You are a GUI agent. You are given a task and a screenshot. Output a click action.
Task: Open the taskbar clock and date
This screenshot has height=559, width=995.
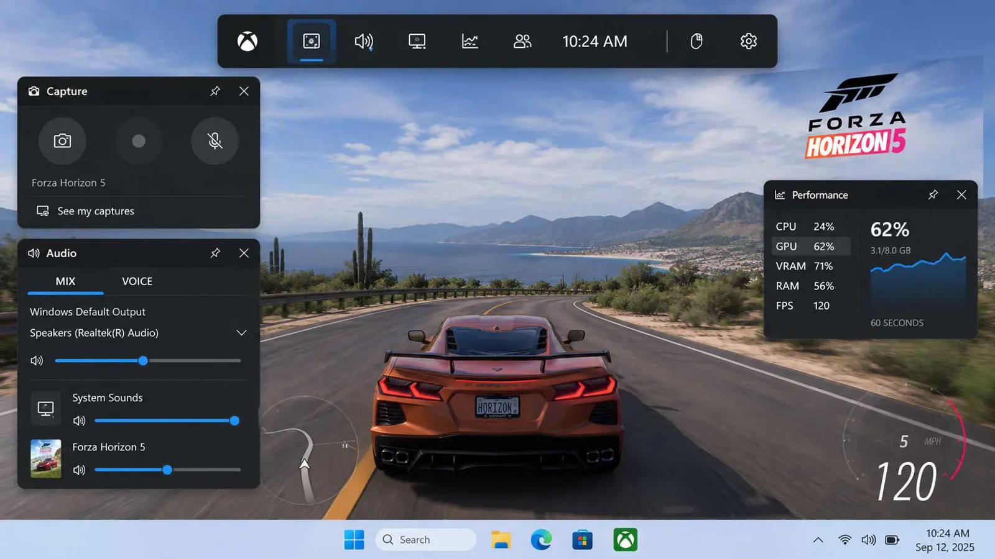click(945, 540)
